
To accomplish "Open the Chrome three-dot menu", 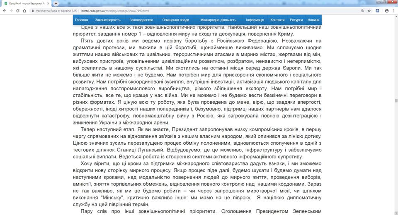I will point(393,10).
